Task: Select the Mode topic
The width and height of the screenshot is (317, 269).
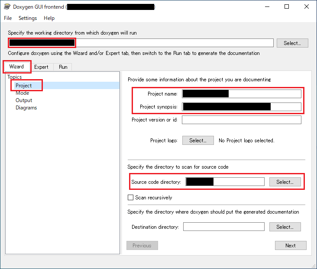Action: [x=23, y=93]
